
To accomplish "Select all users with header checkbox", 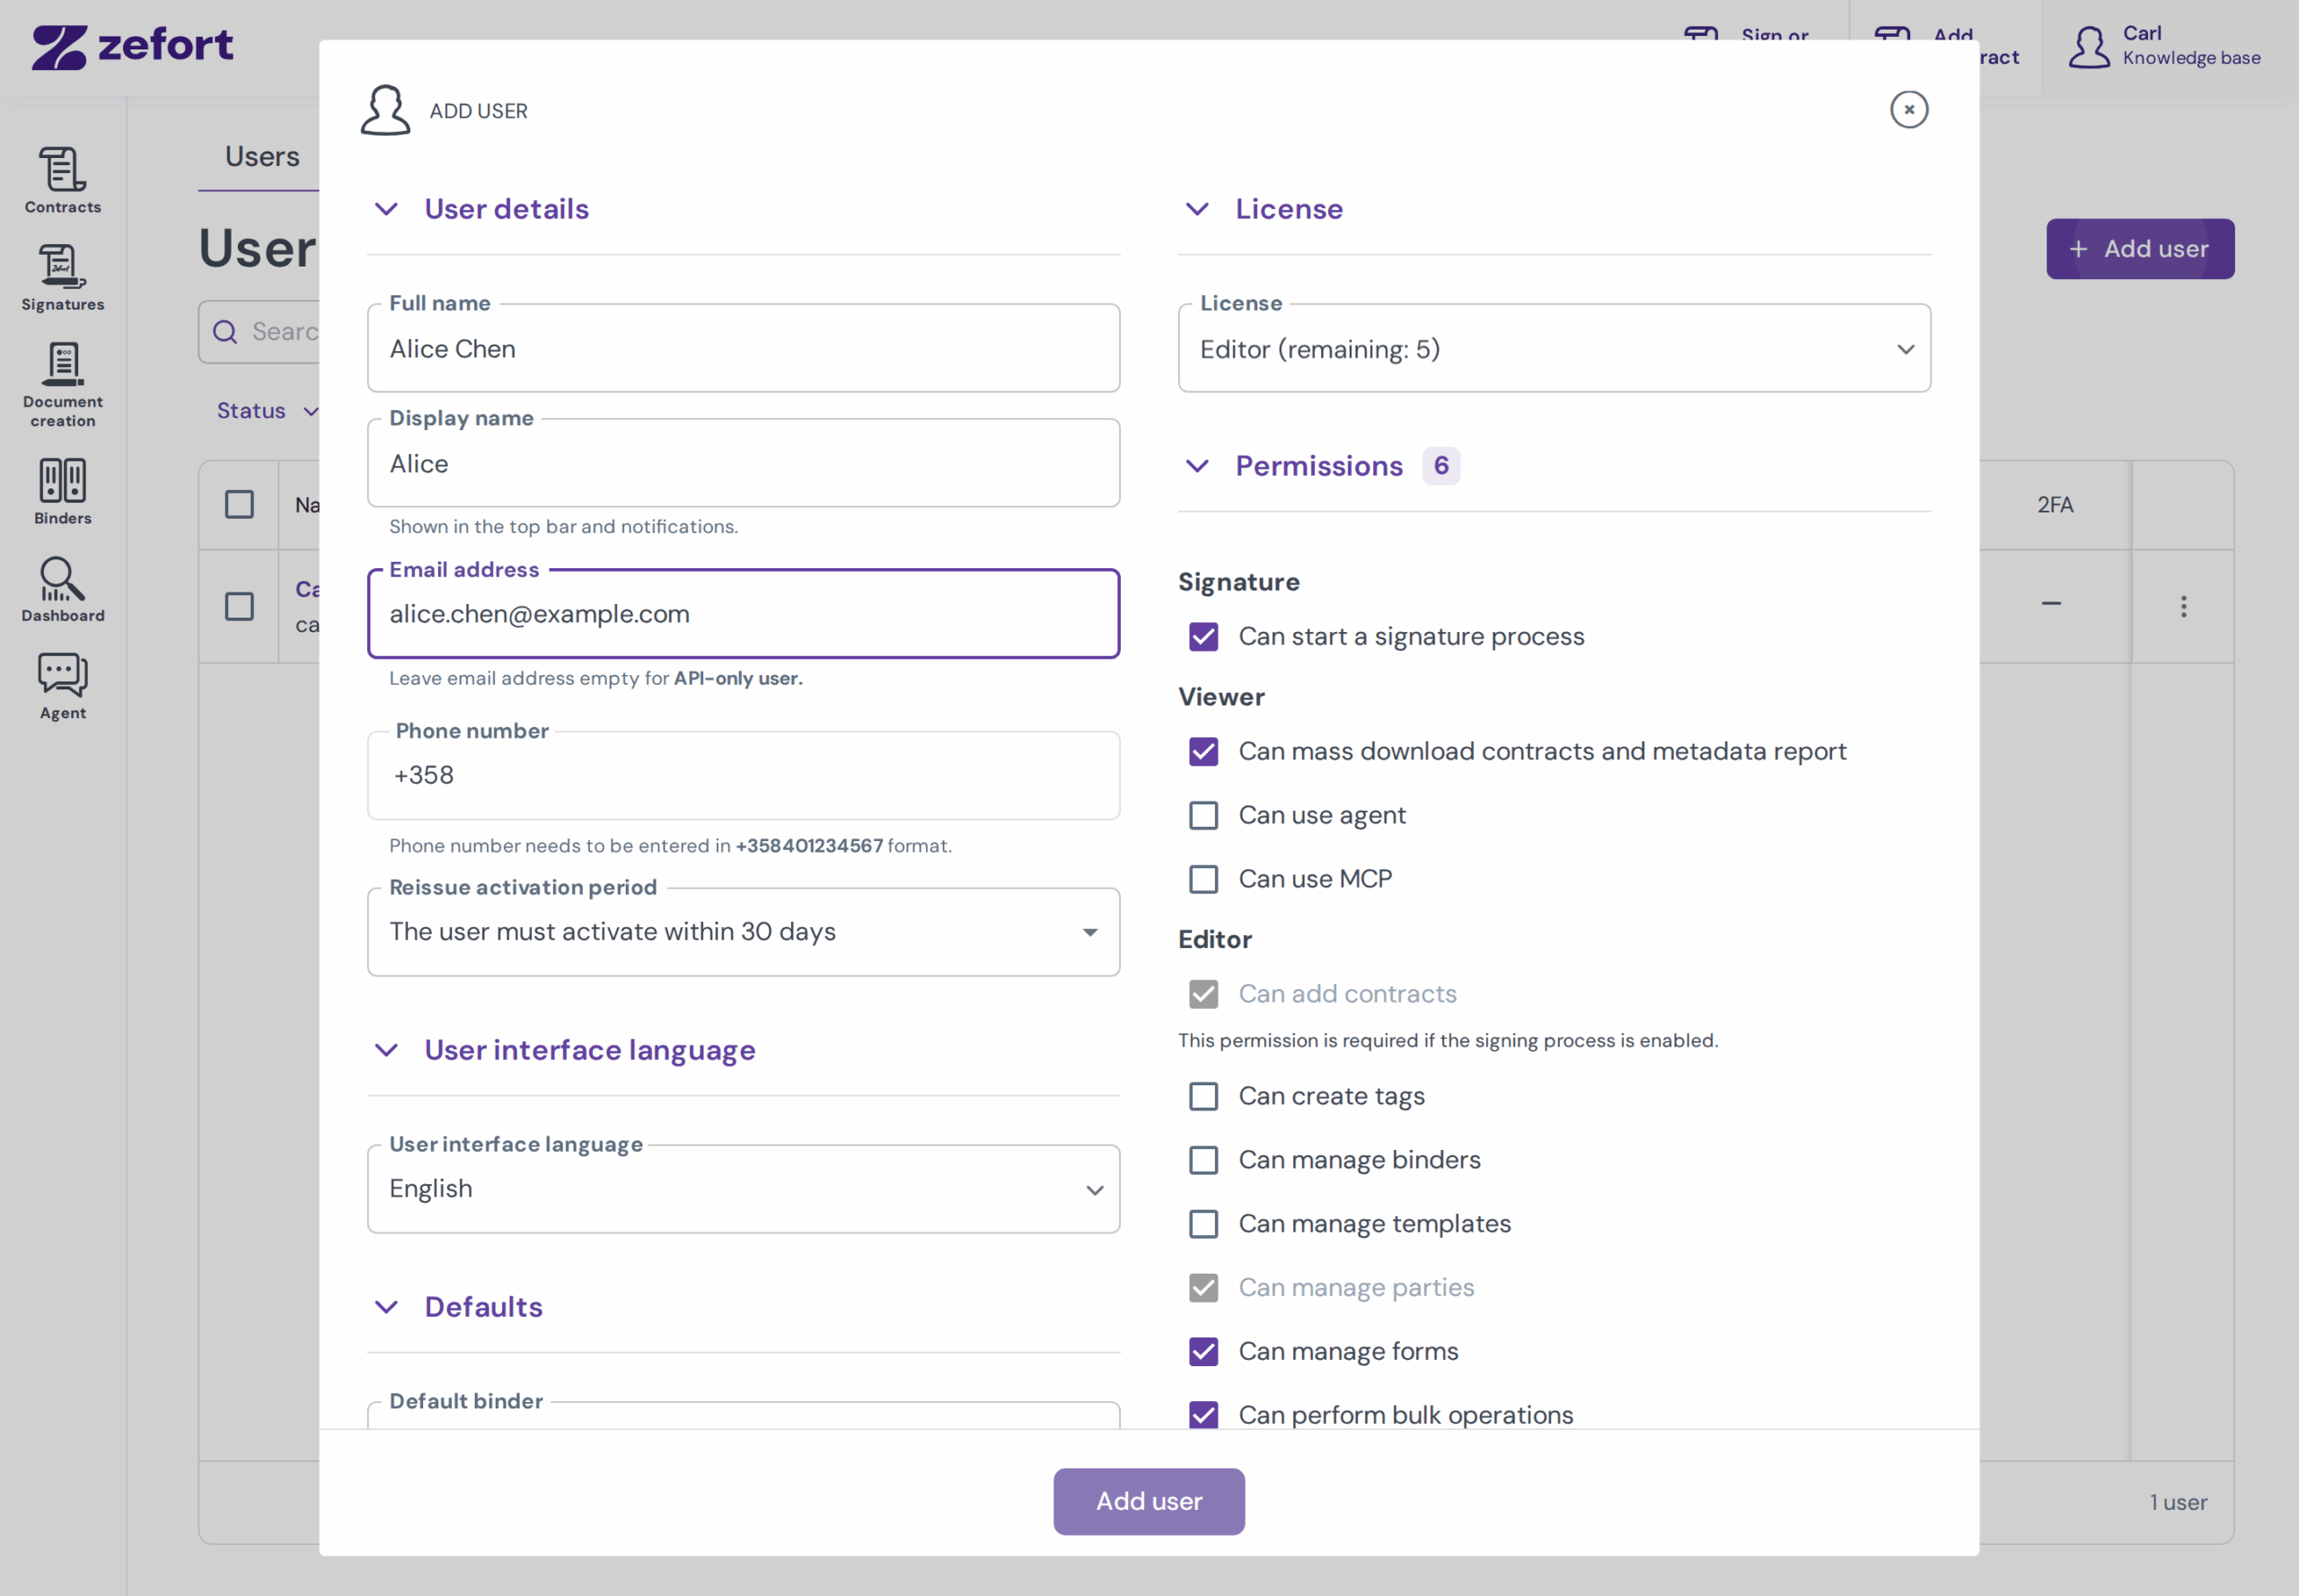I will click(239, 505).
